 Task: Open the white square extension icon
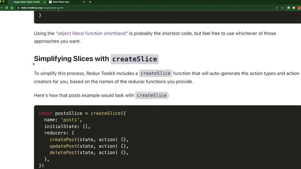tap(288, 8)
